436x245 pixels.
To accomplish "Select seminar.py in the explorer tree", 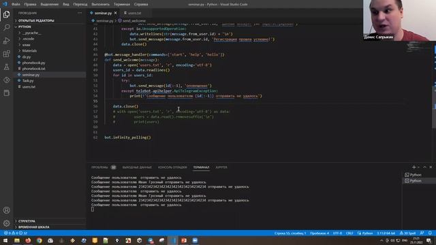I will click(50, 75).
